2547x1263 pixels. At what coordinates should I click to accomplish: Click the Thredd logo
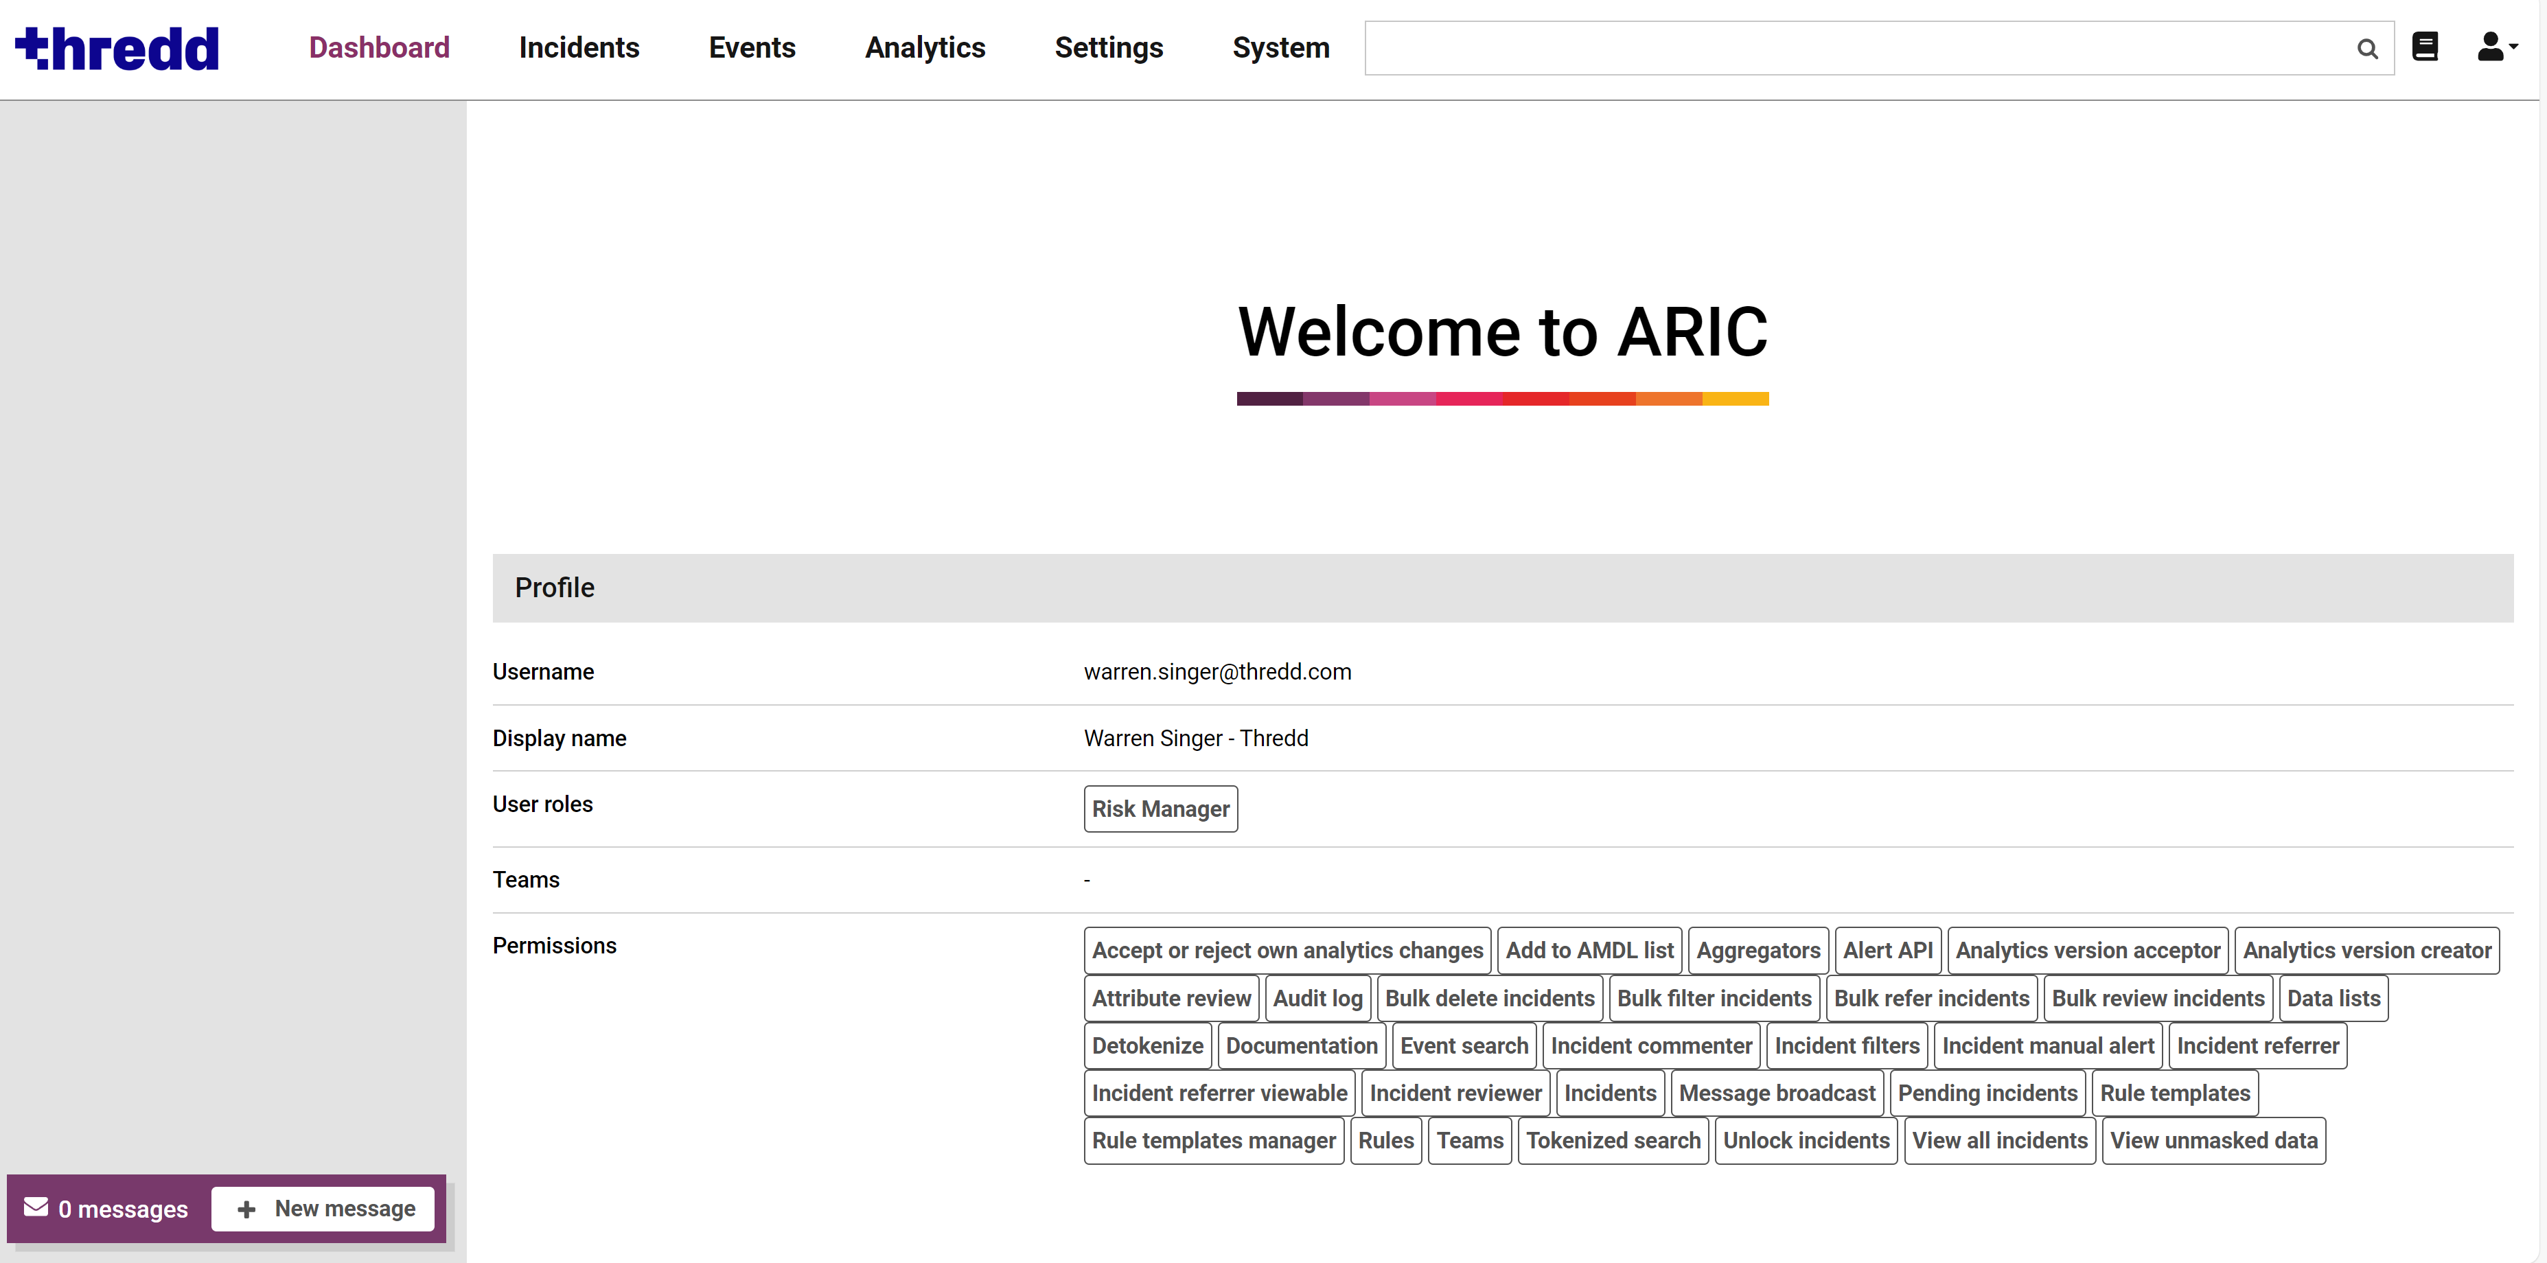(x=117, y=49)
